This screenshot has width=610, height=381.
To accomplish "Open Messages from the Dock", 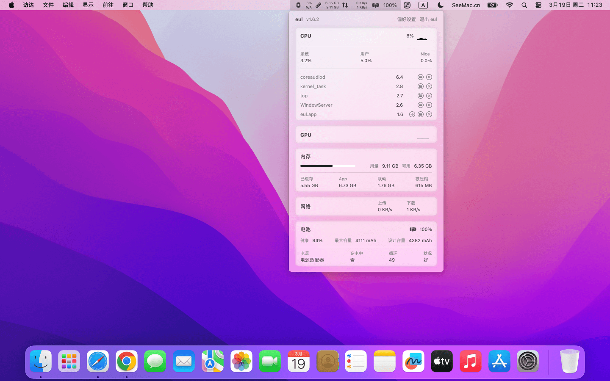I will tap(155, 361).
